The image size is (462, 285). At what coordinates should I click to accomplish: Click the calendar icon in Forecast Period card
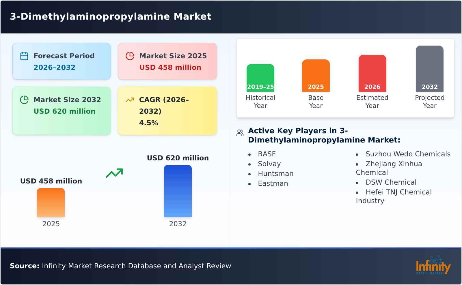tap(24, 55)
